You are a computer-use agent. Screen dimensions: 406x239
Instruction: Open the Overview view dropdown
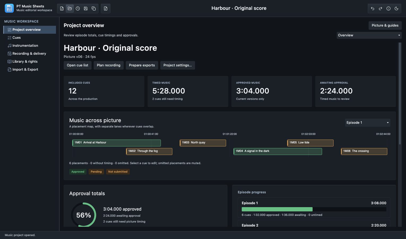[369, 35]
